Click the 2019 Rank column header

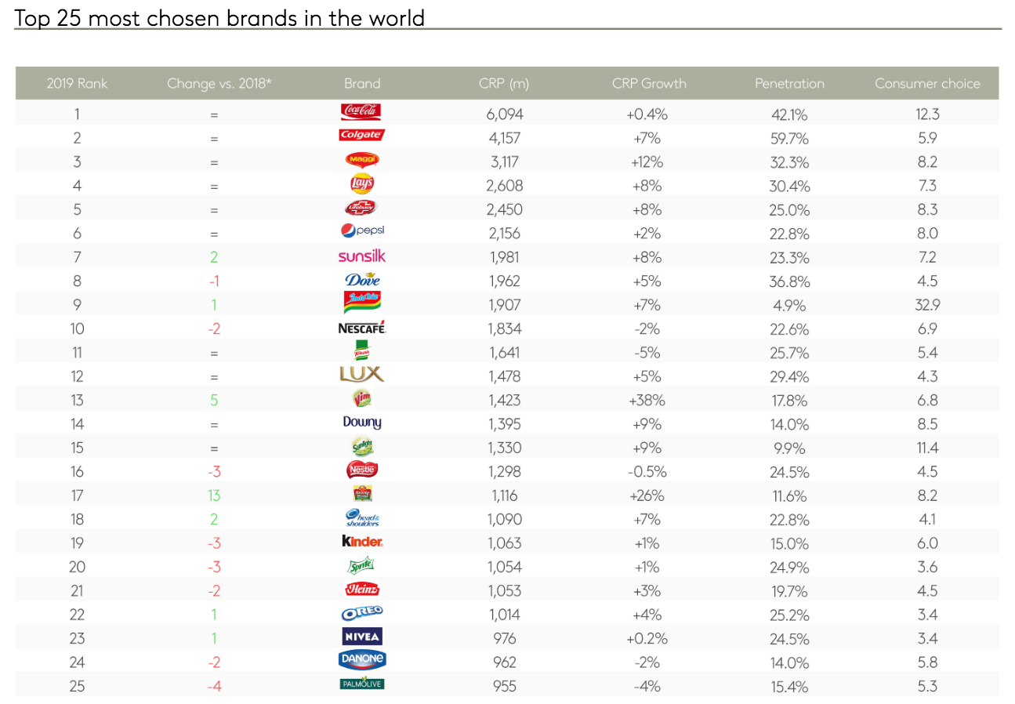(77, 84)
